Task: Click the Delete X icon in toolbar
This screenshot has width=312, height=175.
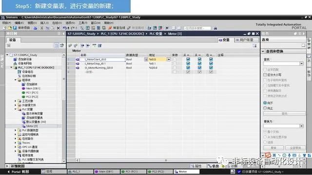Action: (x=58, y=28)
